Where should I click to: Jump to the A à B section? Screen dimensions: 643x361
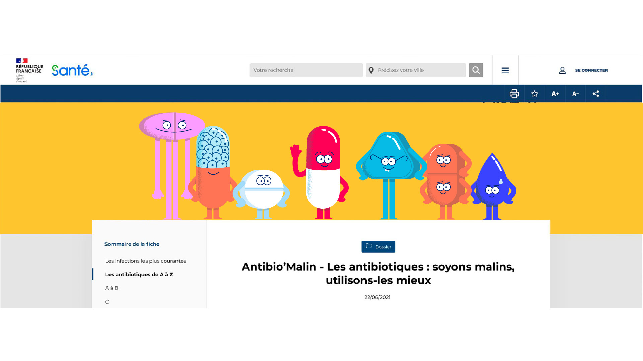(x=112, y=288)
